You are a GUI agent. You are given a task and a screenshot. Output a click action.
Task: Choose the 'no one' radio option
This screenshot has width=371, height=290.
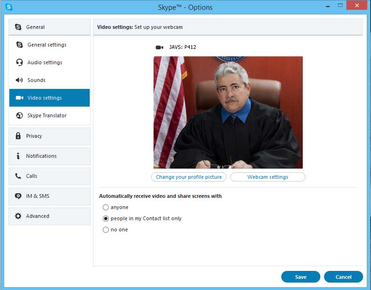coord(106,229)
